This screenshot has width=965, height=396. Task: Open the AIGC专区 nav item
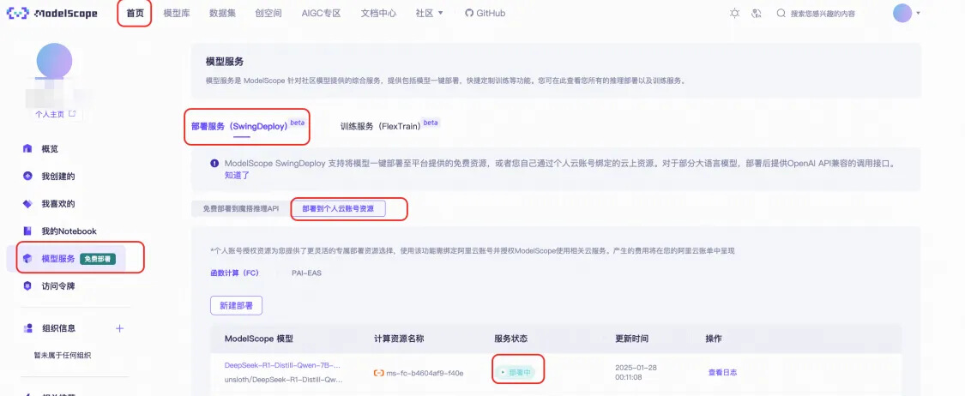click(322, 13)
